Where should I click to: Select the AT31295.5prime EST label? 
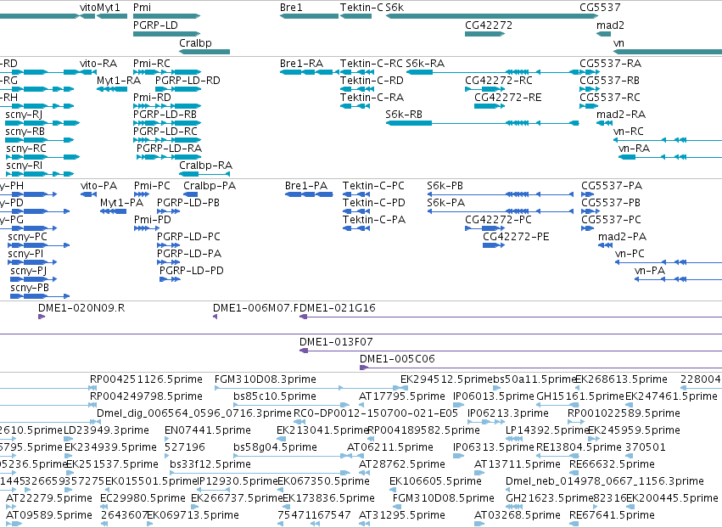coord(402,515)
